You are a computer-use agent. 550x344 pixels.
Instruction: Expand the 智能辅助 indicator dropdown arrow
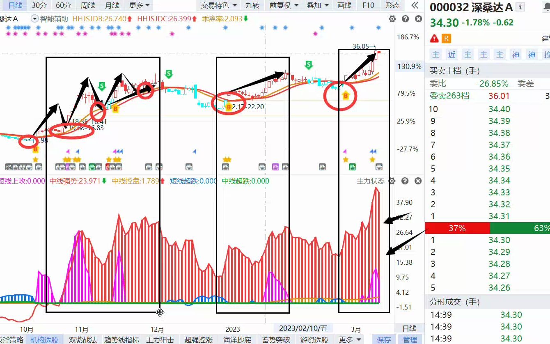pyautogui.click(x=34, y=18)
